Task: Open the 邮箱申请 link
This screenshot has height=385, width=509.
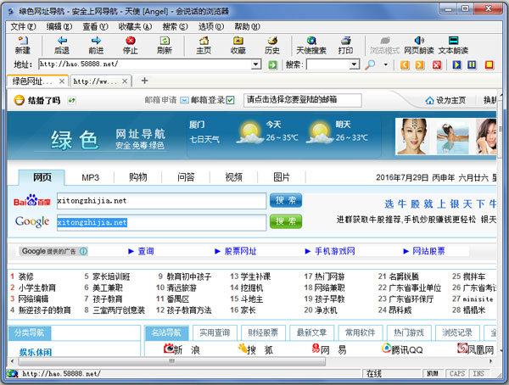Action: point(160,100)
